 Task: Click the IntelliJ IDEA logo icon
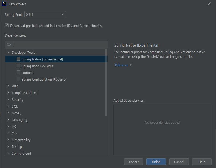[x=4, y=4]
